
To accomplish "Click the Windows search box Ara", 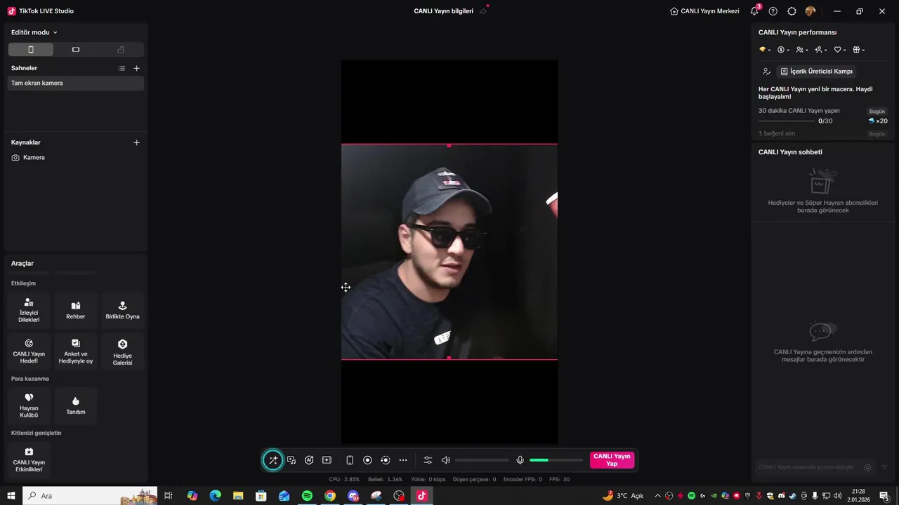I will point(90,496).
